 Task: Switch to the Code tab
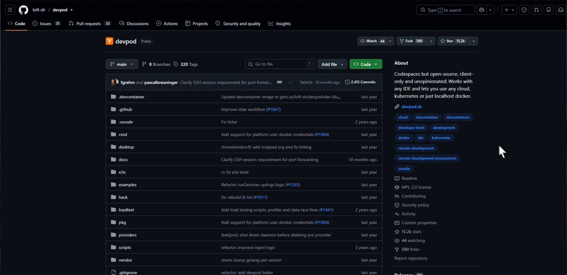[16, 24]
